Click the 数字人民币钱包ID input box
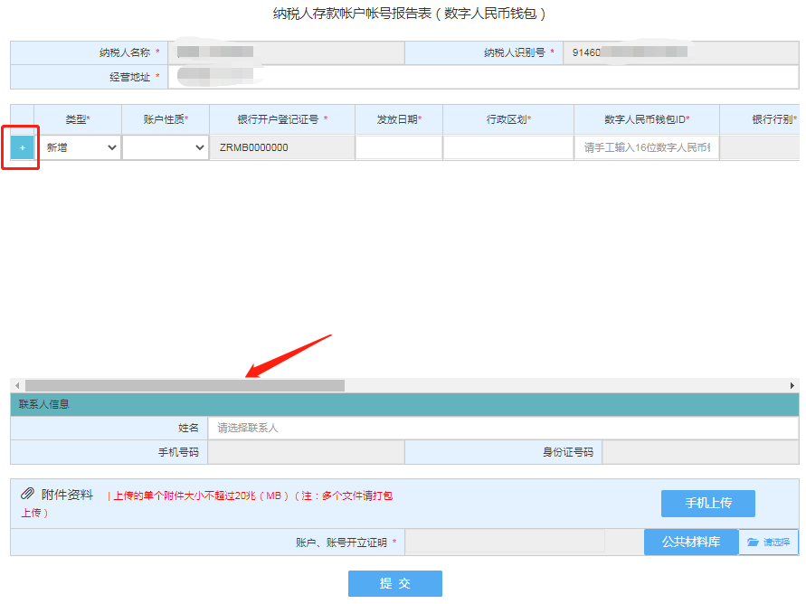The image size is (806, 604). click(646, 147)
